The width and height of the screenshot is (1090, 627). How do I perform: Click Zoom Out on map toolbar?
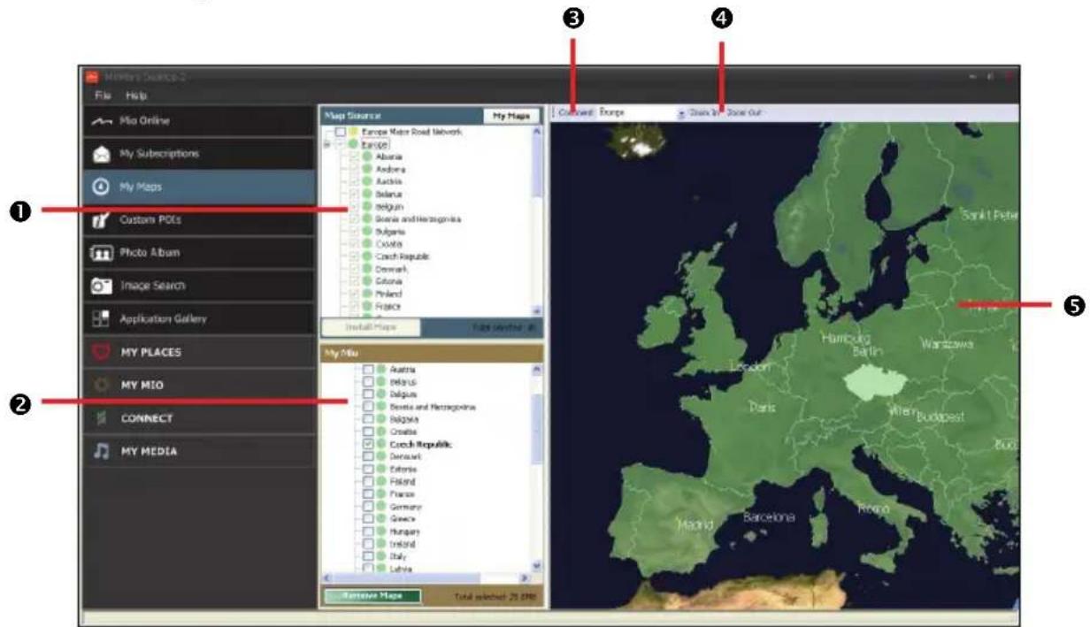(744, 113)
